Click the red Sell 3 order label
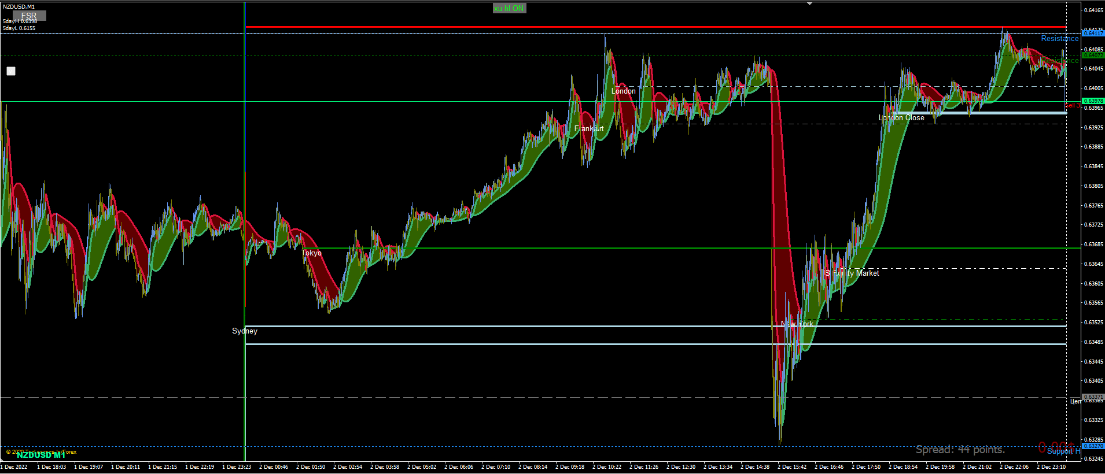Image resolution: width=1105 pixels, height=474 pixels. click(1071, 105)
